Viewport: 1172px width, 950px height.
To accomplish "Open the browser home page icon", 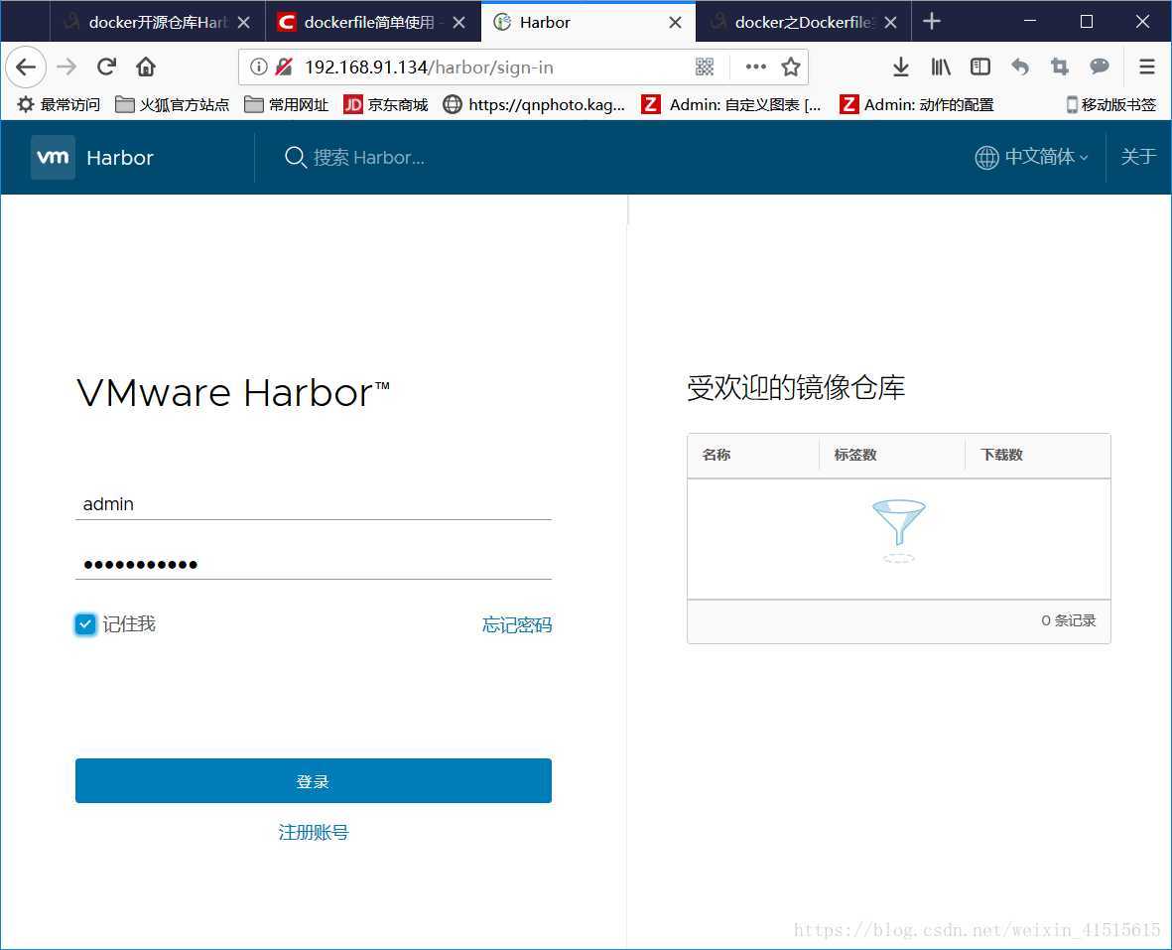I will point(146,68).
